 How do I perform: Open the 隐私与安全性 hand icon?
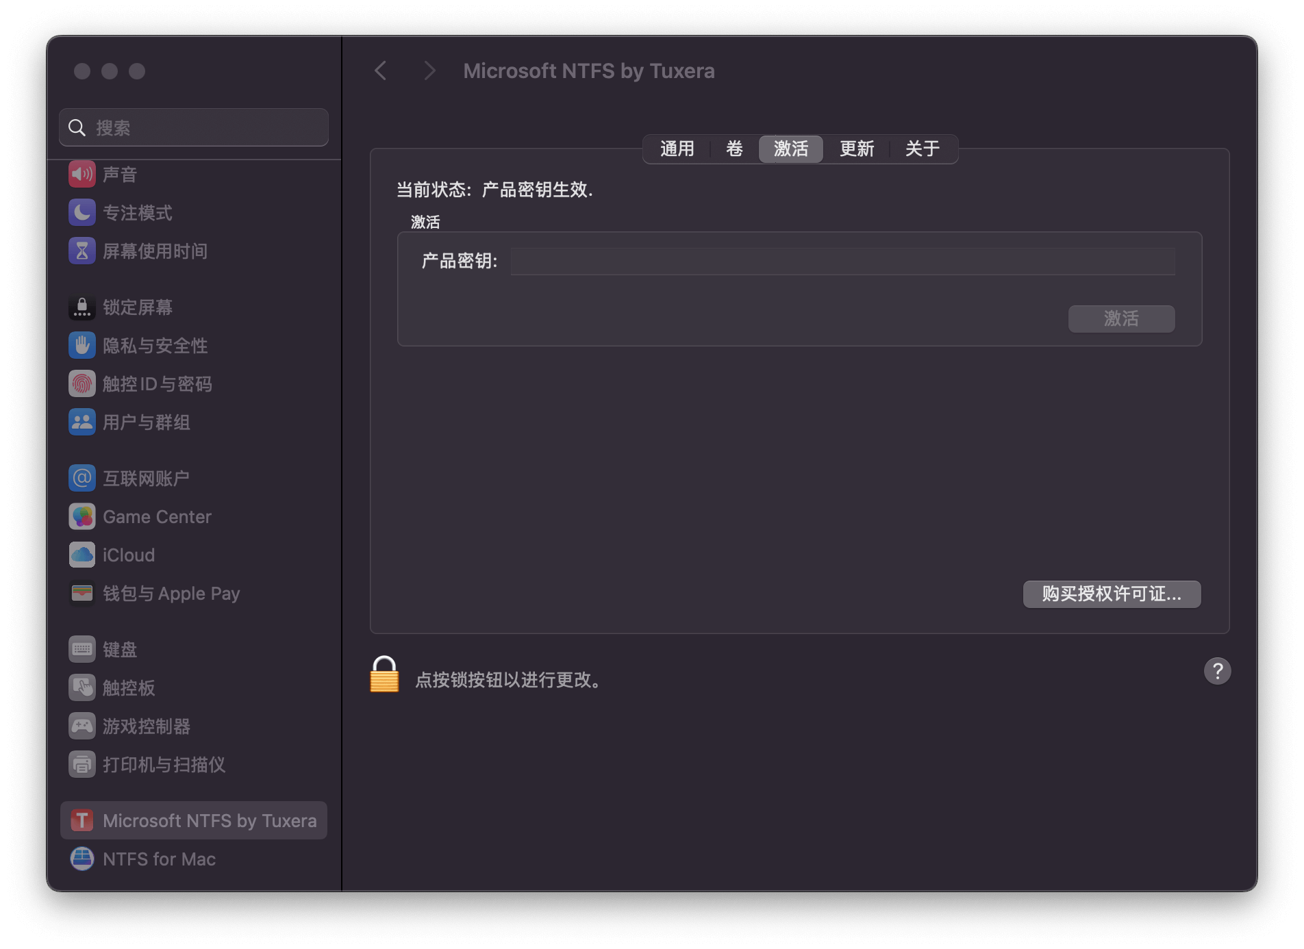82,345
